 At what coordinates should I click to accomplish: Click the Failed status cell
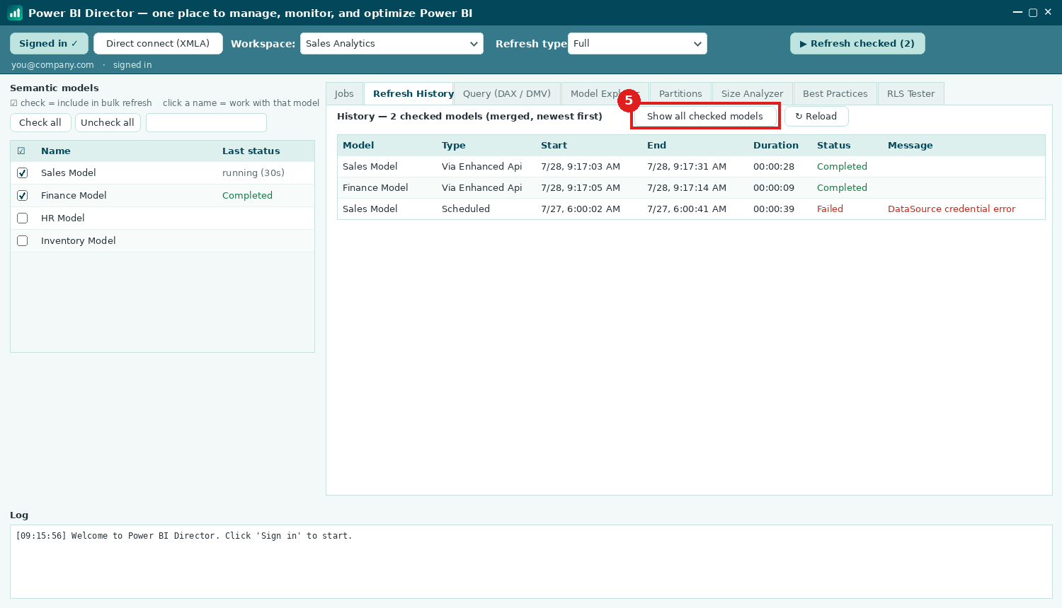pos(830,209)
